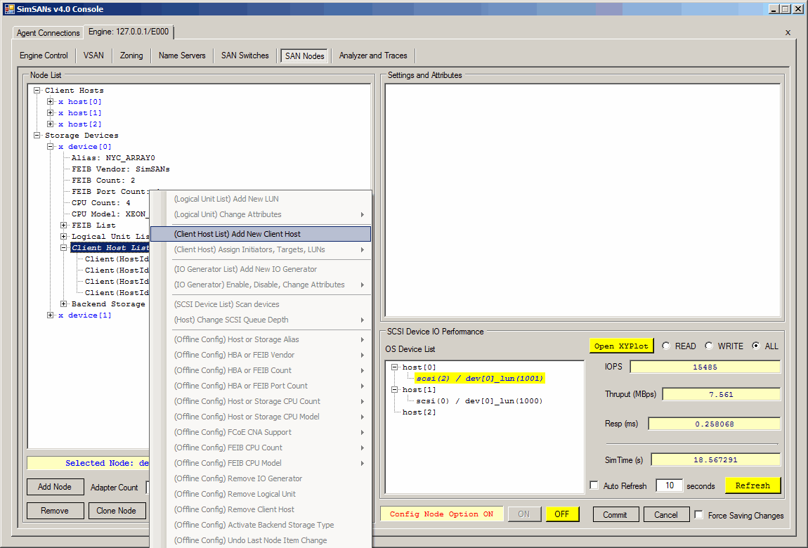Image resolution: width=808 pixels, height=548 pixels.
Task: Expand device[1] in Node List
Action: pos(51,315)
